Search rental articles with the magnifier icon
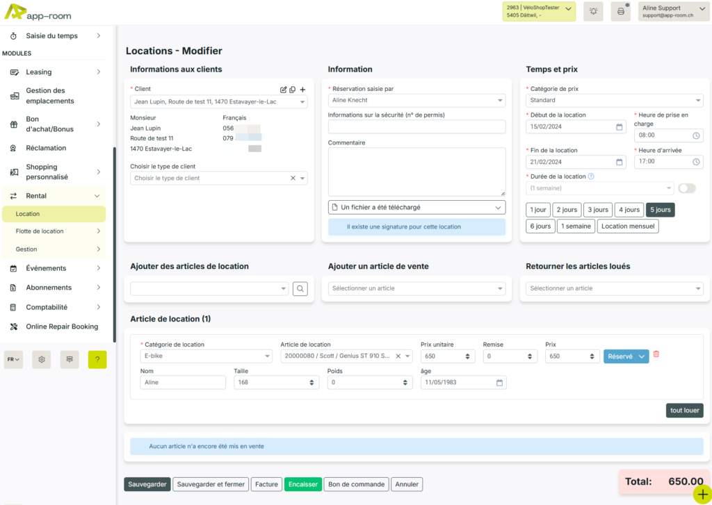The image size is (712, 505). click(x=300, y=288)
